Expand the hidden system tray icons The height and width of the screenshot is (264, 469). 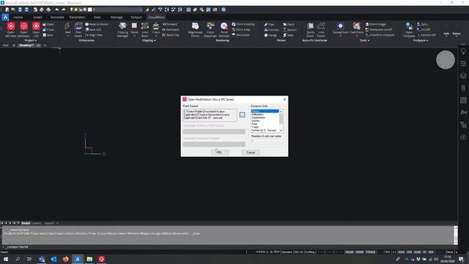(406, 259)
